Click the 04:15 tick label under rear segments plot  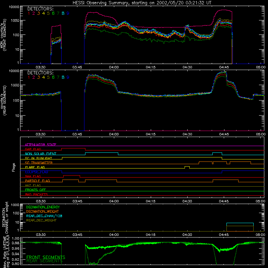[x=150, y=134]
